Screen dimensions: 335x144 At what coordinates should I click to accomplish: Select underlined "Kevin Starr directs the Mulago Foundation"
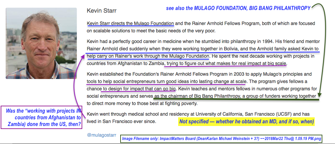[130, 24]
